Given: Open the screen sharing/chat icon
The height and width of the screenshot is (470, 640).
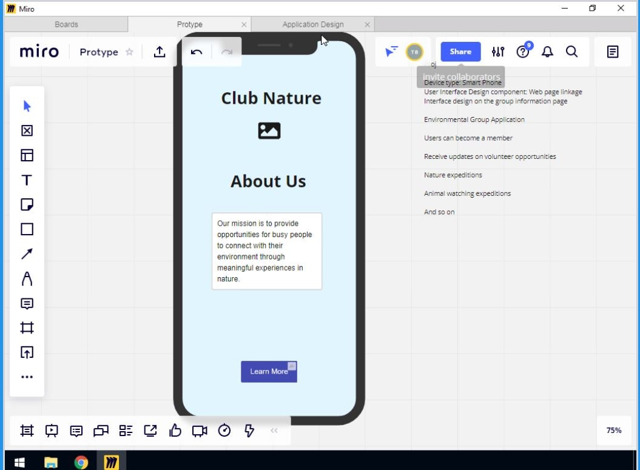Looking at the screenshot, I should click(101, 431).
